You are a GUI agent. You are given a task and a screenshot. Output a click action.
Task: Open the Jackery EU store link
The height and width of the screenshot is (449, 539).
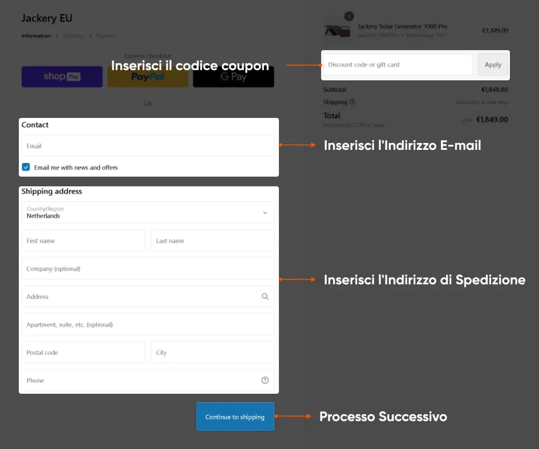point(46,18)
